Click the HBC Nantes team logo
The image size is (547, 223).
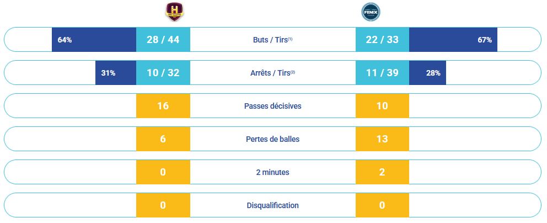pos(175,12)
